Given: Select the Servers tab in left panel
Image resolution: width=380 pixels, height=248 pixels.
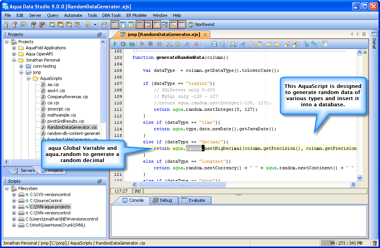Looking at the screenshot, I should point(24,170).
